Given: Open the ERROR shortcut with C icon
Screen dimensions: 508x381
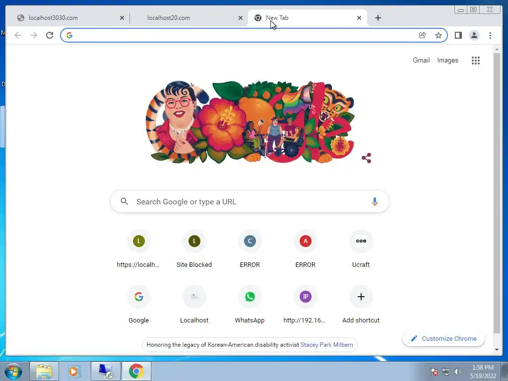Looking at the screenshot, I should coord(250,249).
